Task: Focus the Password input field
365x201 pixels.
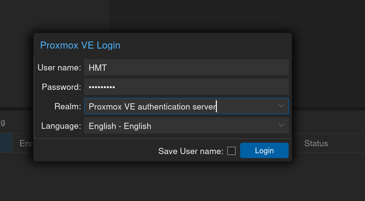Action: (x=186, y=87)
